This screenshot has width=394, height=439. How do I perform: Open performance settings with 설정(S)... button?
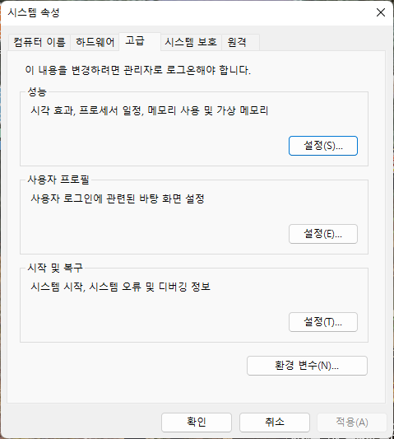323,146
